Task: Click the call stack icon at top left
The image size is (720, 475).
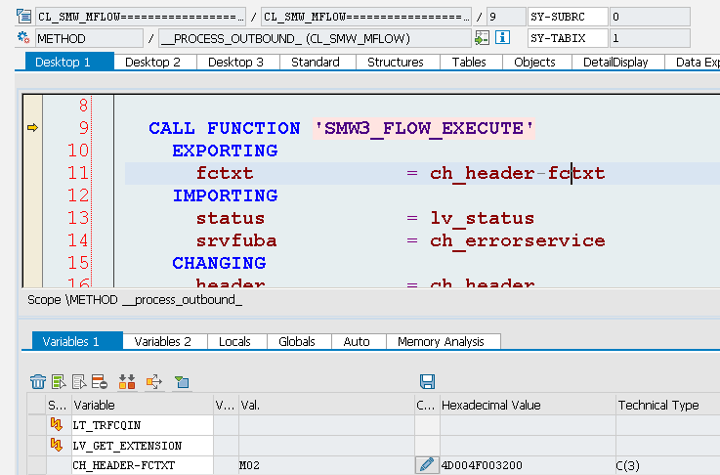Action: [23, 16]
